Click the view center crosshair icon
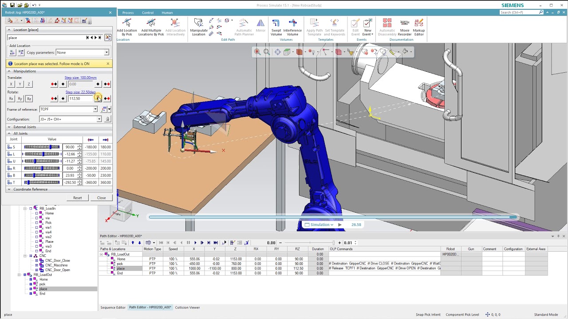This screenshot has width=568, height=319. [277, 52]
